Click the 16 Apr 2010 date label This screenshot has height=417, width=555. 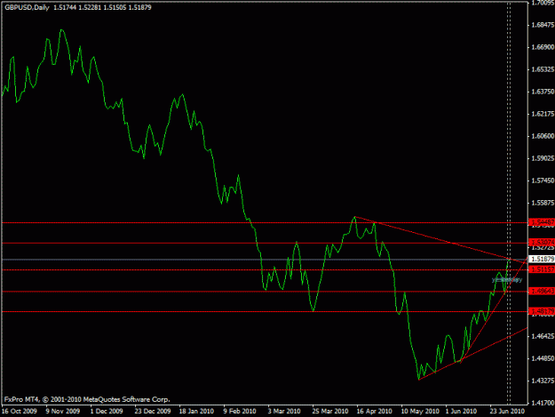[x=374, y=411]
